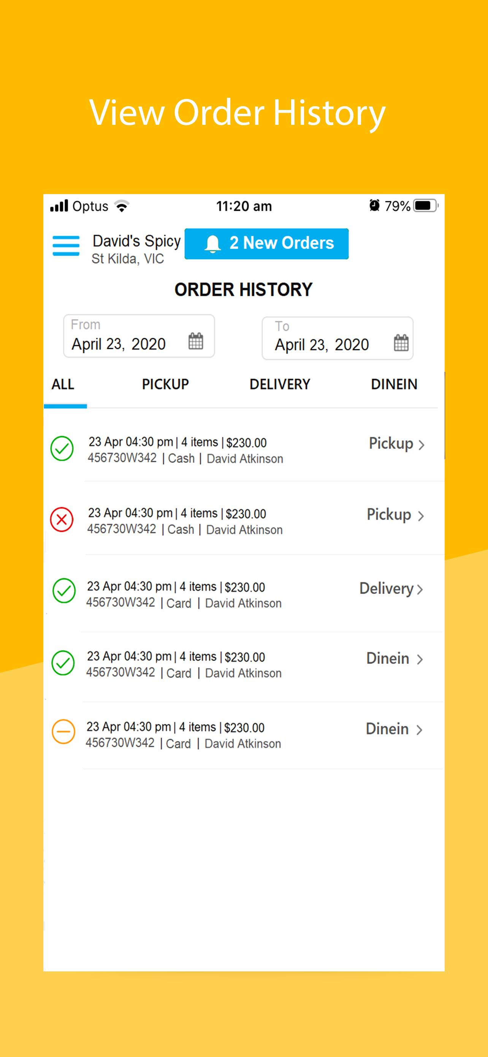488x1057 pixels.
Task: Expand first Pickup order chevron
Action: (421, 445)
